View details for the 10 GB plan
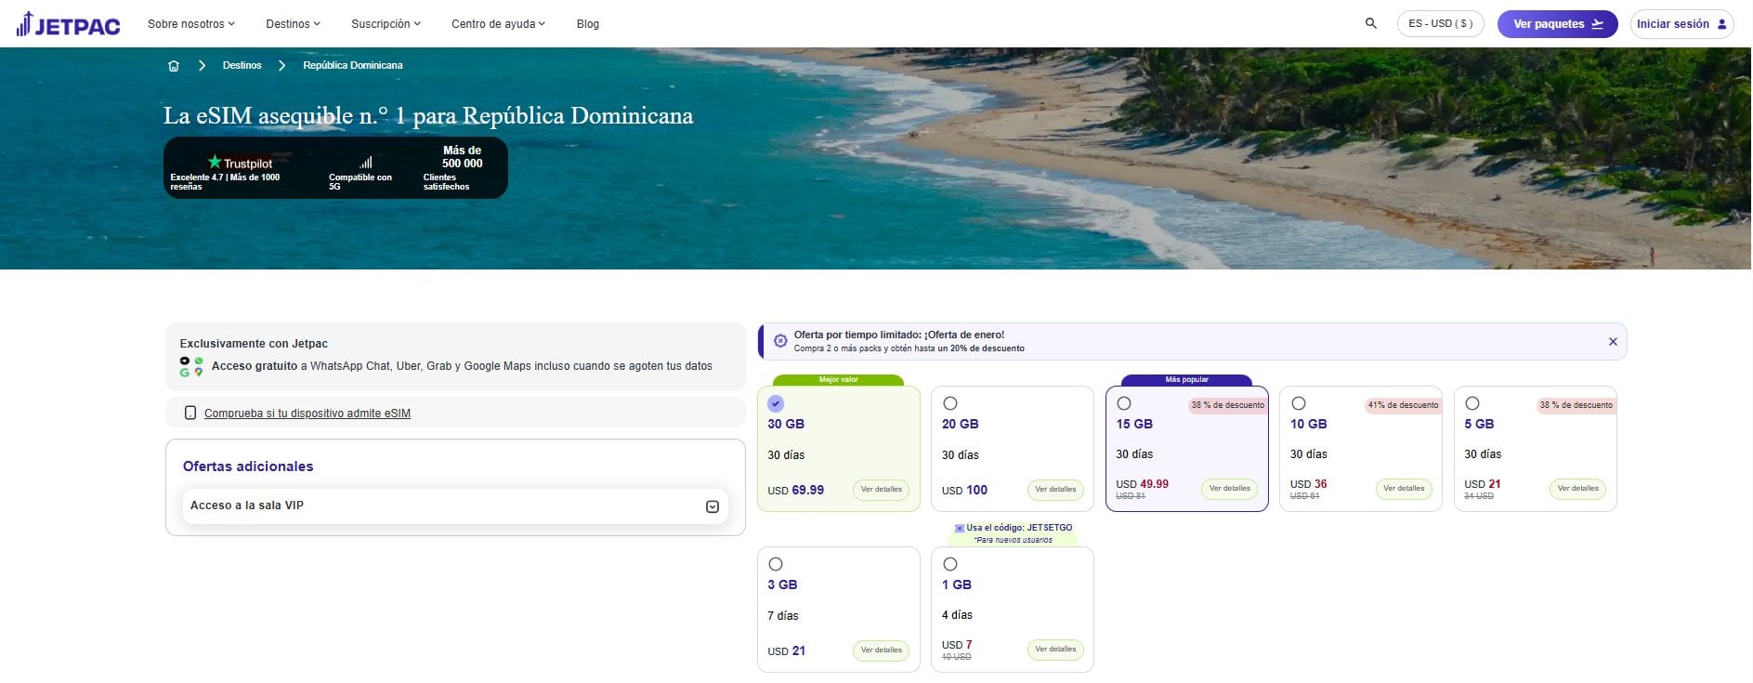 [x=1403, y=489]
